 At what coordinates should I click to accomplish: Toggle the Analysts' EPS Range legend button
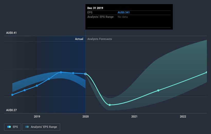41,127
